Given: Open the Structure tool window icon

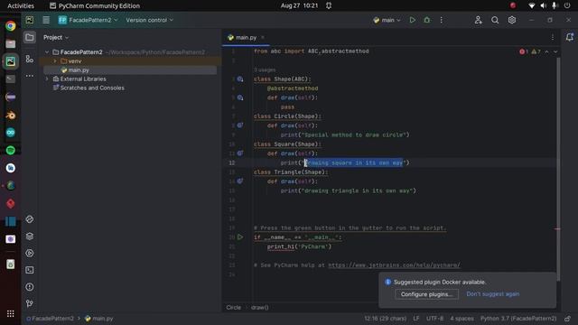Looking at the screenshot, I should pos(30,59).
